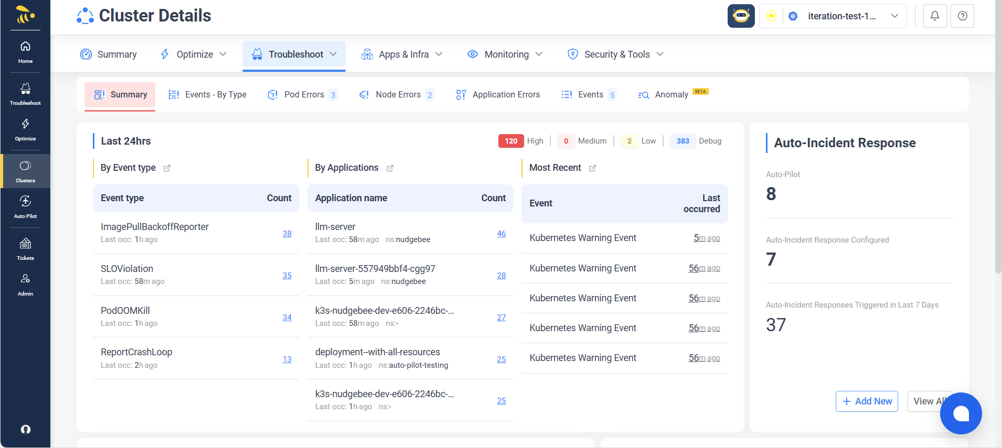Open the robot assistant icon

[741, 16]
